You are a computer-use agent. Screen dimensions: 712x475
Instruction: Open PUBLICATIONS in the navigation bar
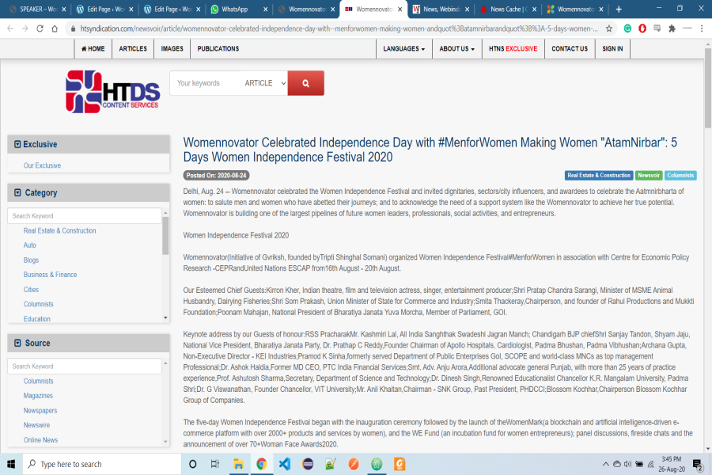click(218, 48)
